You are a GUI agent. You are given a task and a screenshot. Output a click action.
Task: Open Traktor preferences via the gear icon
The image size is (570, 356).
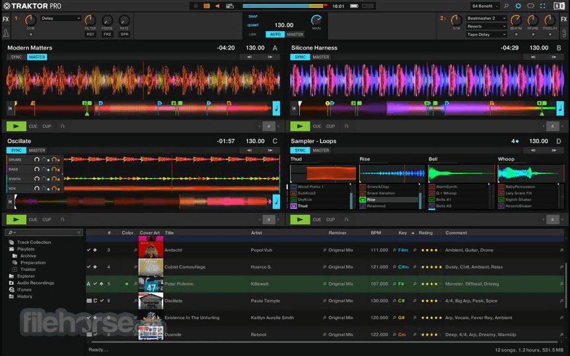(518, 6)
